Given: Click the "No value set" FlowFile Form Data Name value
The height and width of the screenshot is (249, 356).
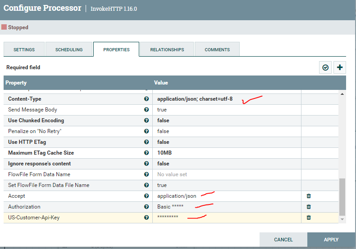Looking at the screenshot, I should pyautogui.click(x=172, y=174).
